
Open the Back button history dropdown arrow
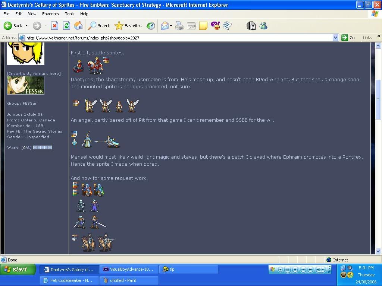tap(26, 26)
